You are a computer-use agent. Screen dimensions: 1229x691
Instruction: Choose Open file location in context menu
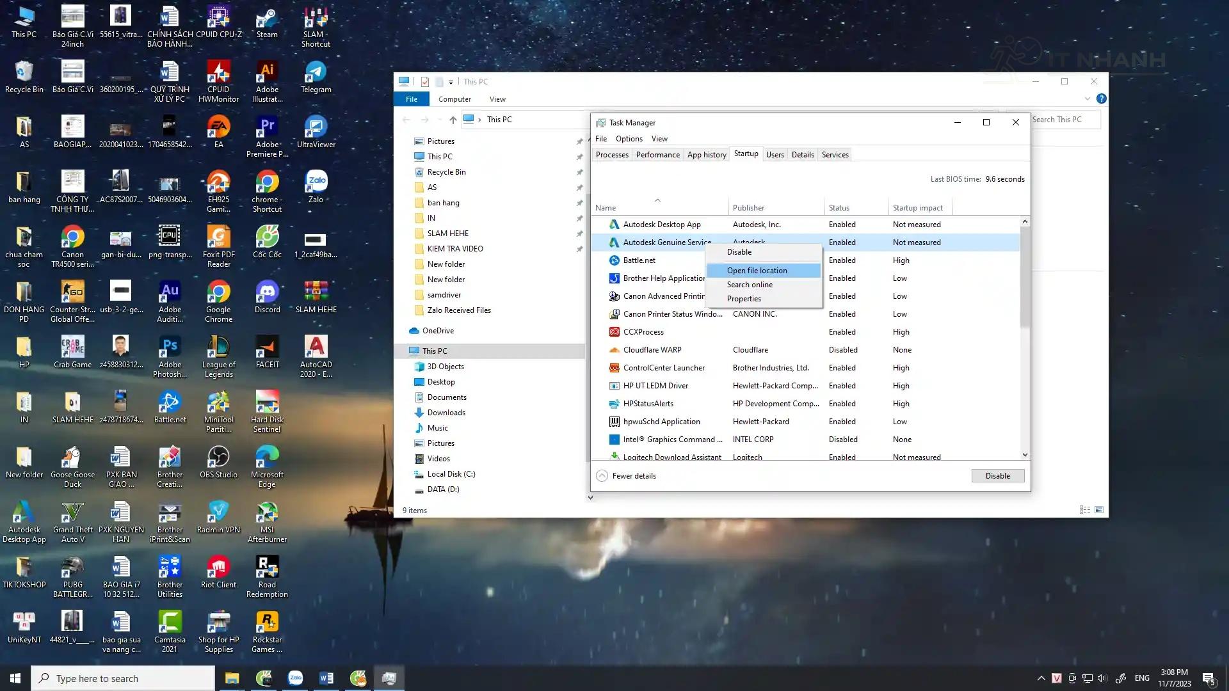point(757,271)
